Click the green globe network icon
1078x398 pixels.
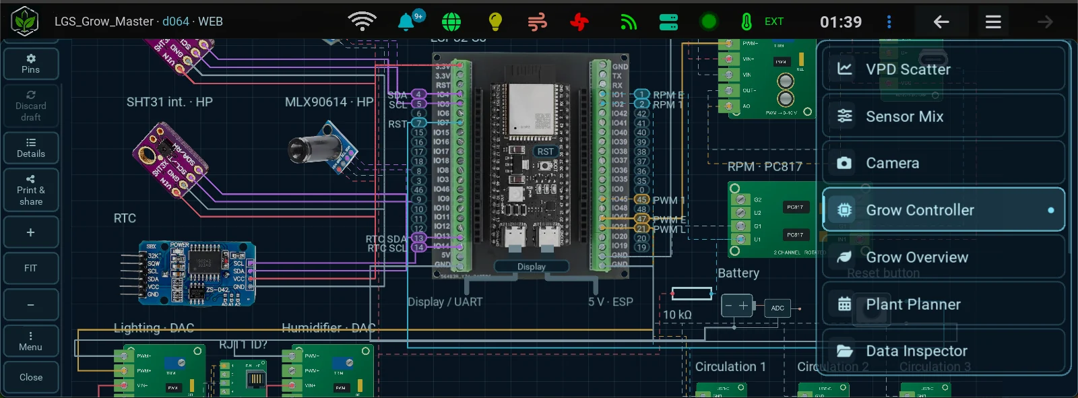(x=451, y=22)
